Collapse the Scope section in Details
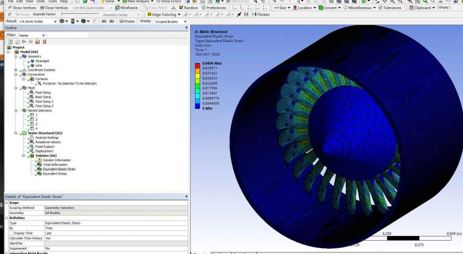This screenshot has height=254, width=463. pos(7,203)
